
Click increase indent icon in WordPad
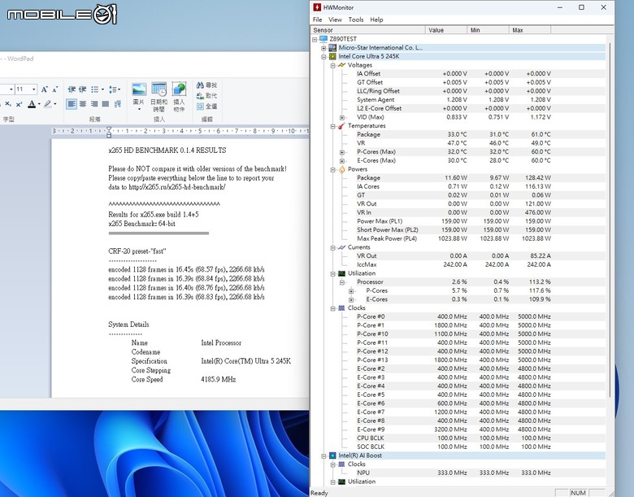coord(82,89)
